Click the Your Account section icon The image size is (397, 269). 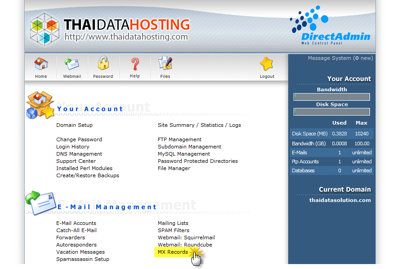(40, 105)
